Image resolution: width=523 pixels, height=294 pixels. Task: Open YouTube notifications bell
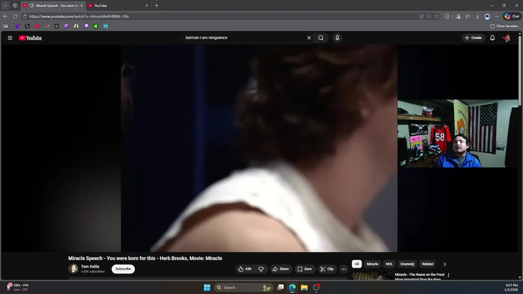pyautogui.click(x=492, y=38)
